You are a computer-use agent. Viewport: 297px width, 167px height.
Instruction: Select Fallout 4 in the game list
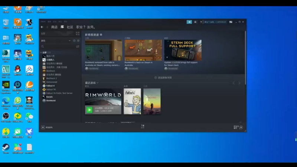50,86
